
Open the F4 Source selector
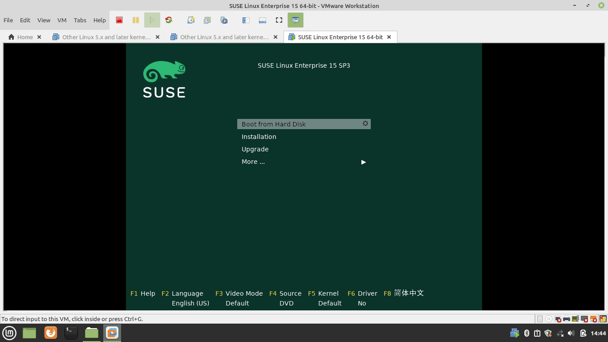pos(285,293)
